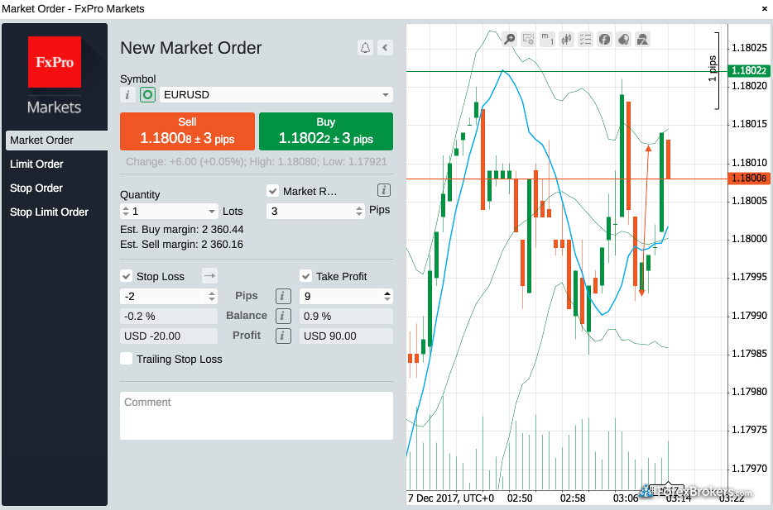Click the green circle icon beside EURUSD
This screenshot has width=773, height=510.
coord(147,94)
